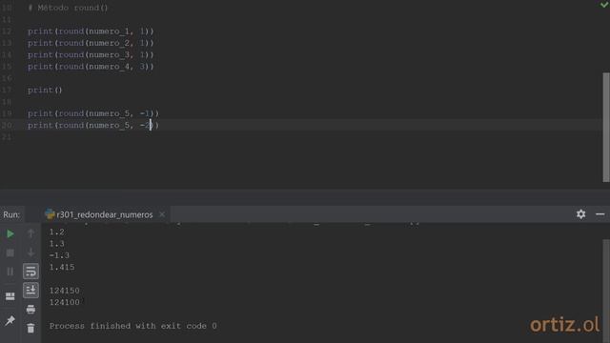The image size is (610, 343).
Task: Click the Pause output icon
Action: tap(10, 272)
